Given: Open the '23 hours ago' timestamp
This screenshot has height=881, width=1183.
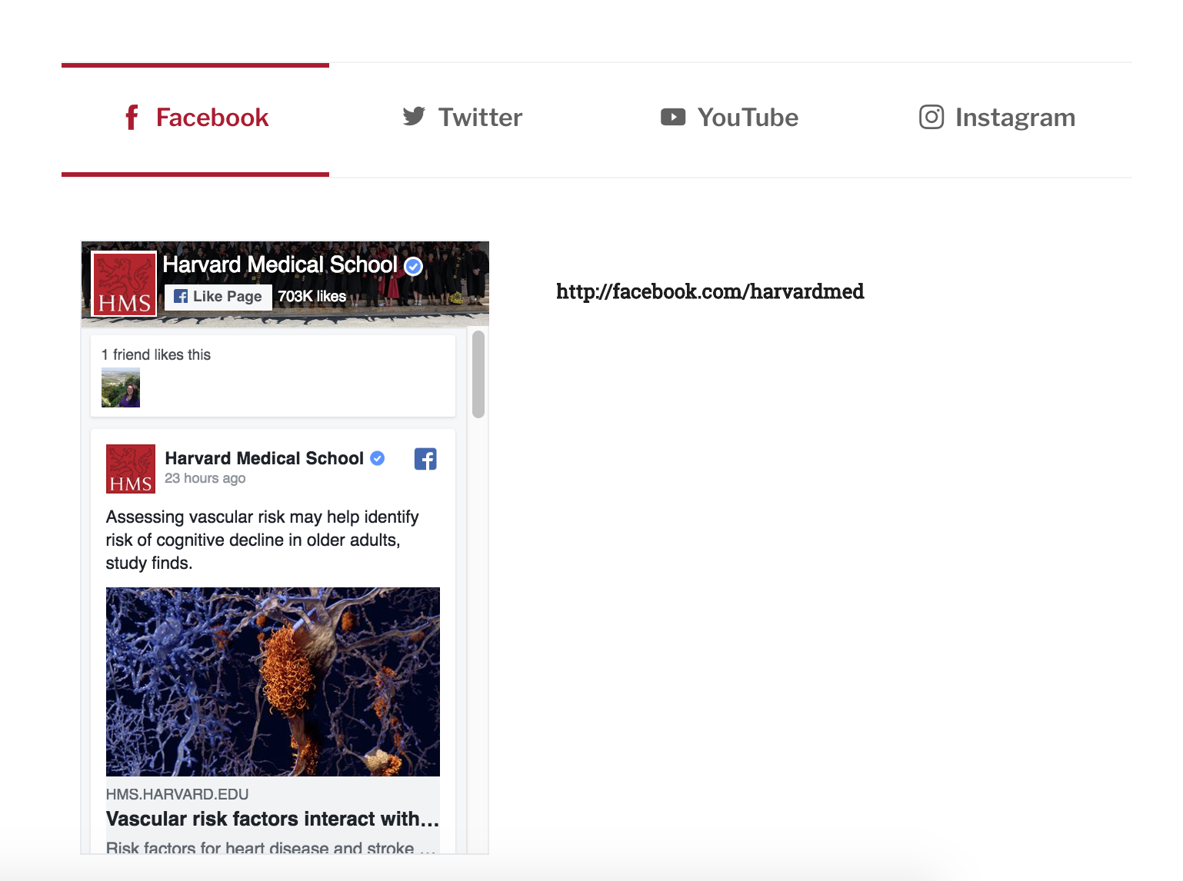Looking at the screenshot, I should [205, 478].
